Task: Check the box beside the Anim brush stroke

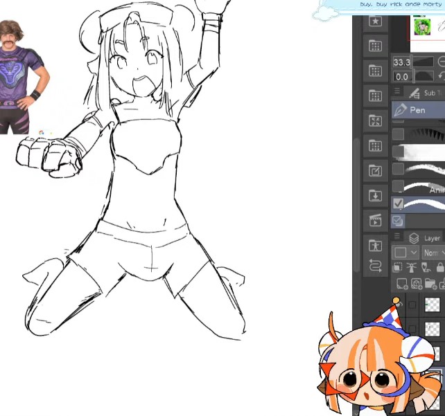Action: (398, 186)
